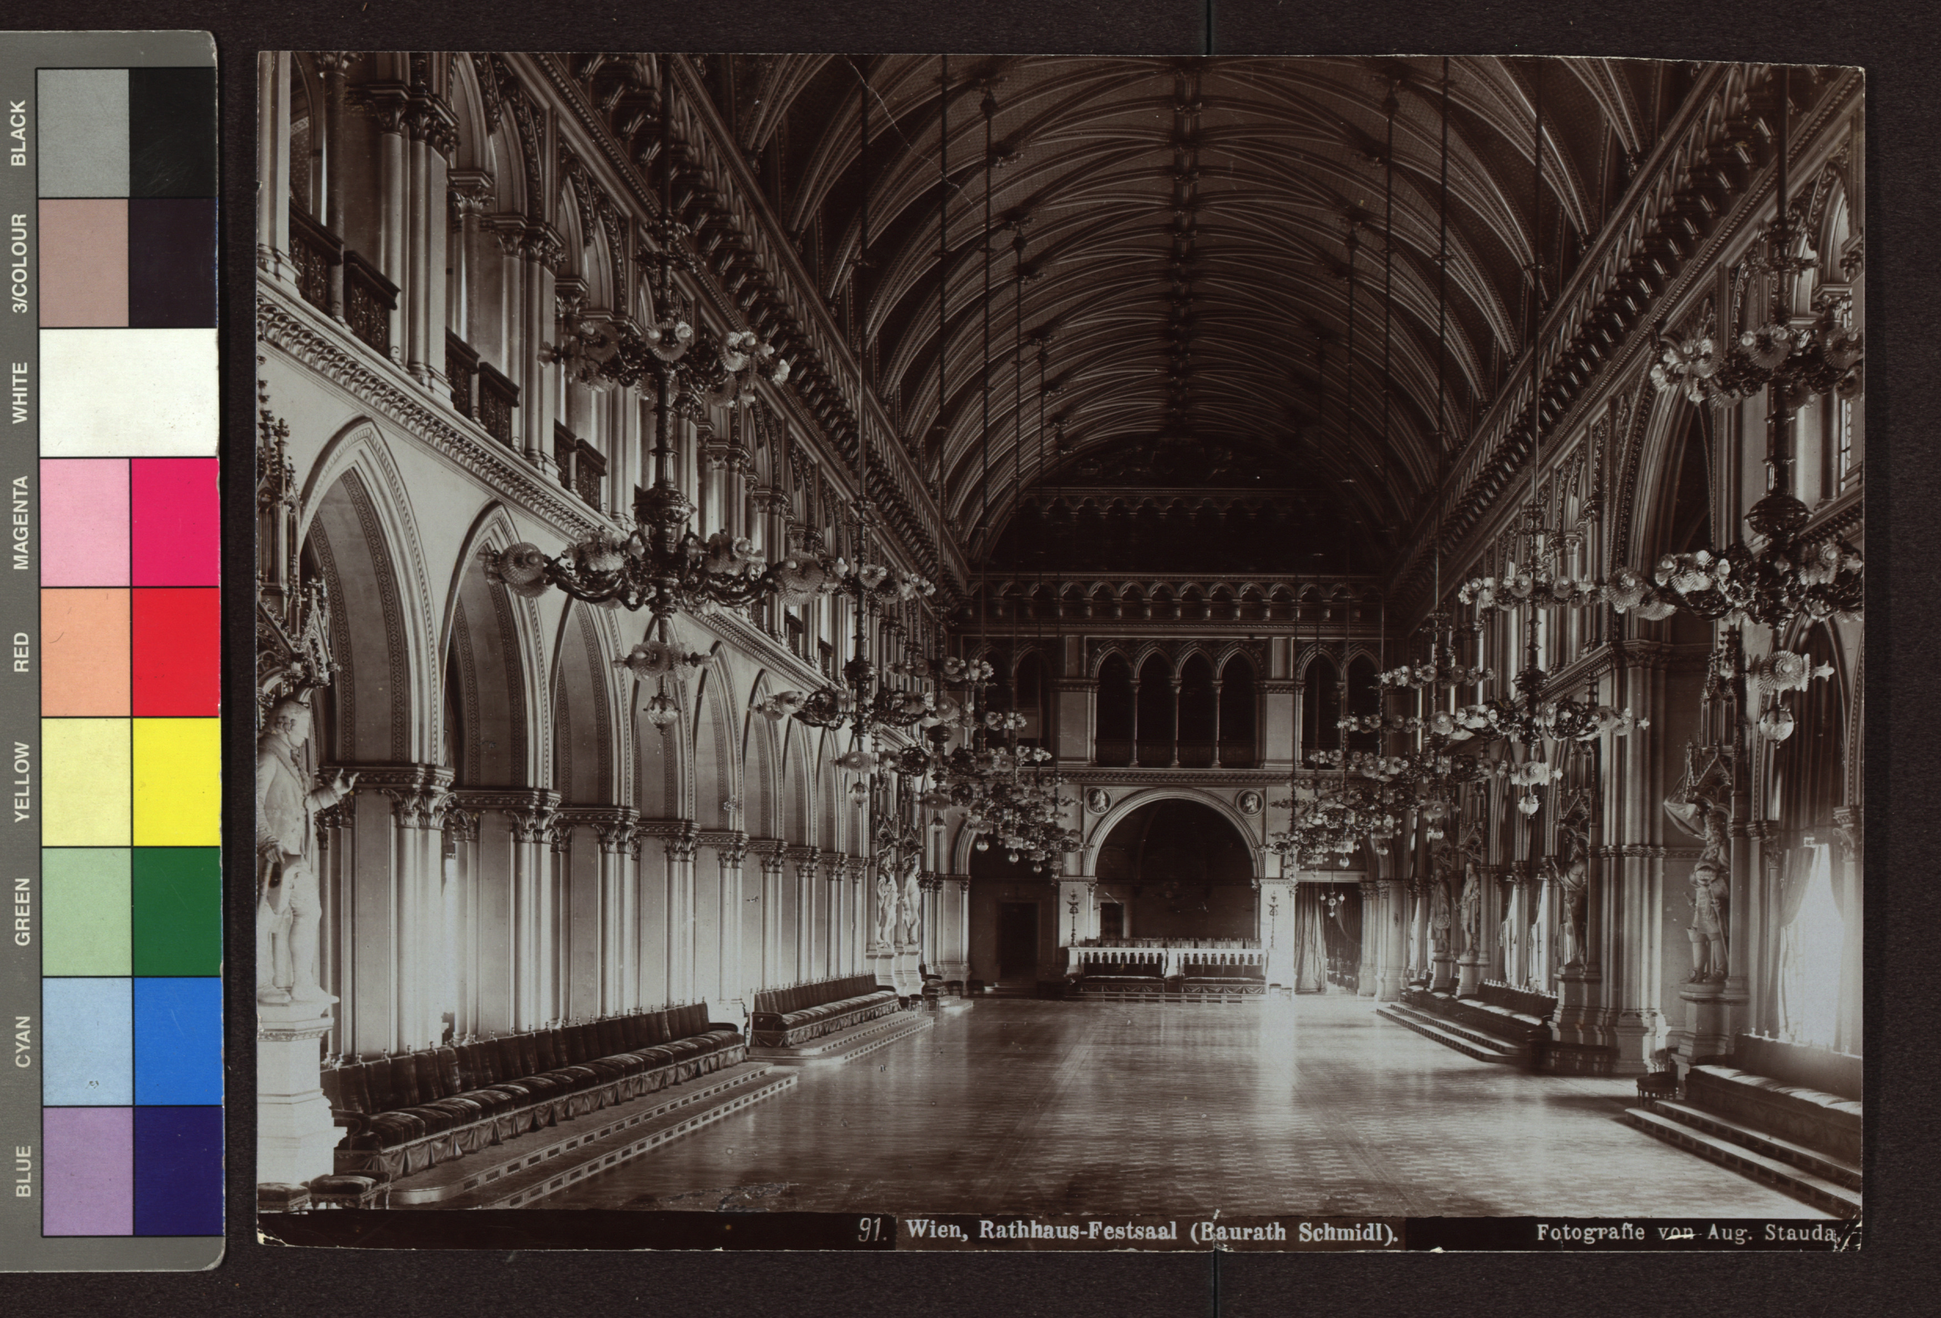This screenshot has height=1318, width=1941.
Task: Click the light cyan tint swatch
Action: [88, 1041]
